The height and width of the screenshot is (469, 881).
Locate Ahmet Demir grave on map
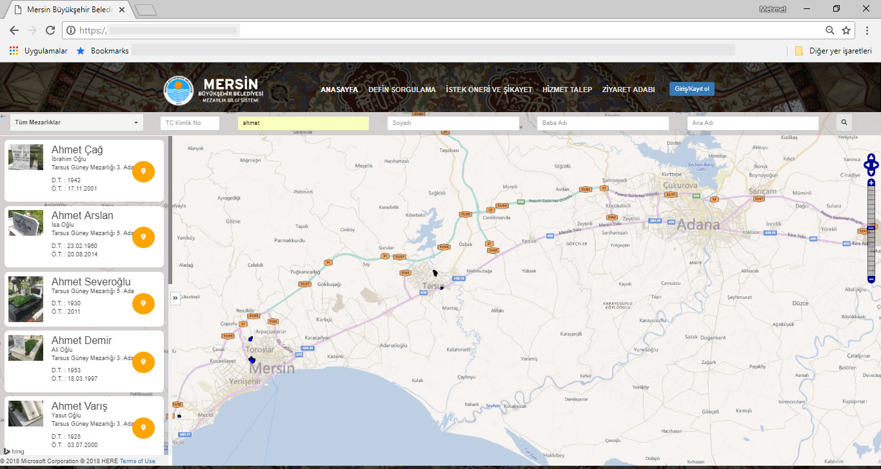pyautogui.click(x=143, y=362)
